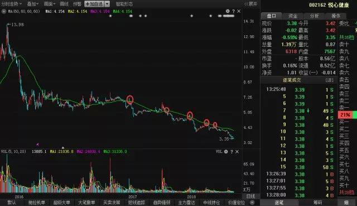This screenshot has height=206, width=357.
Task: Close the VOL indicator panel
Action: pos(237,151)
